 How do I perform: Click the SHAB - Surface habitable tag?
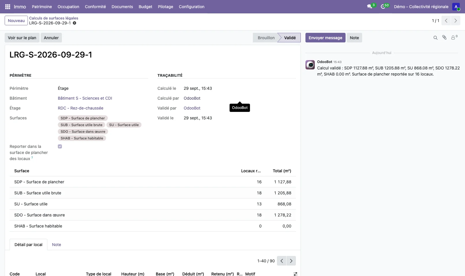82,138
